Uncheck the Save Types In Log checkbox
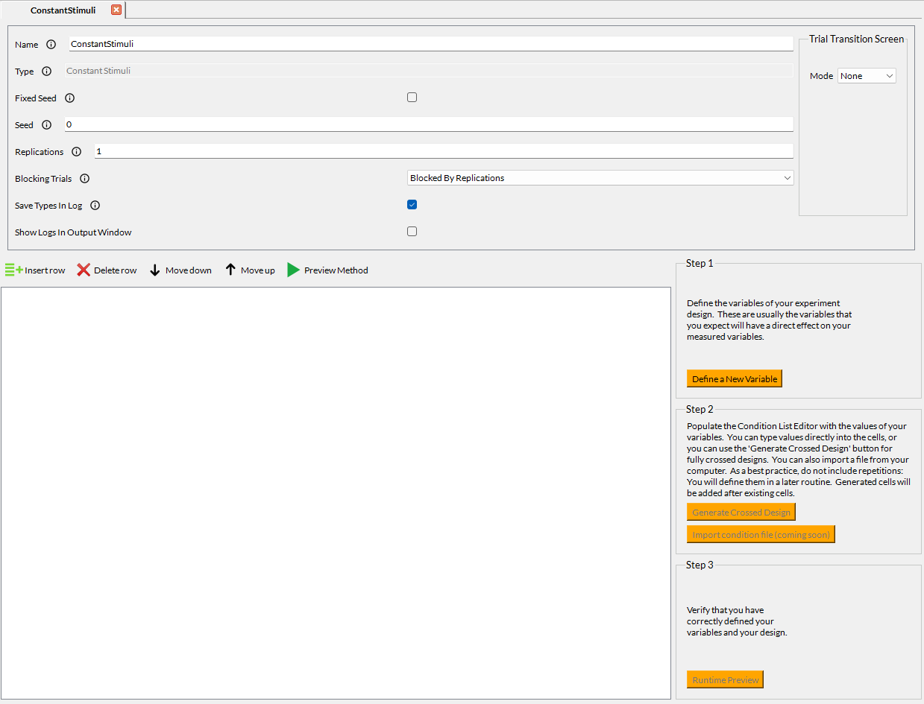 [412, 205]
